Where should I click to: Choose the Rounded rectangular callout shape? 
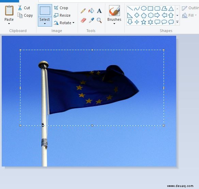click(157, 22)
